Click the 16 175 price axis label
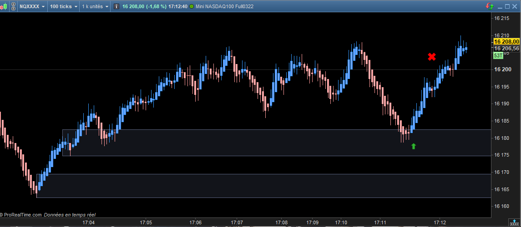Screen dimensions: 521x227 tap(502, 155)
